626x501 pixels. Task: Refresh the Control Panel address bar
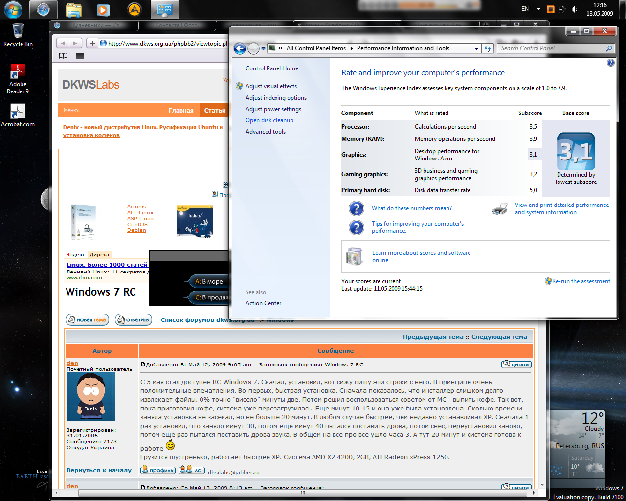pyautogui.click(x=487, y=48)
